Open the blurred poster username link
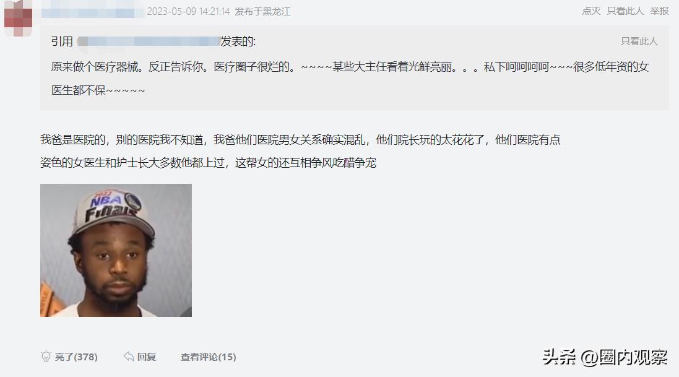This screenshot has width=679, height=377. tap(92, 12)
